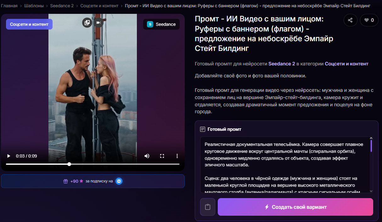
Task: Open «Соцсети и контент» category link in description
Action: (346, 64)
